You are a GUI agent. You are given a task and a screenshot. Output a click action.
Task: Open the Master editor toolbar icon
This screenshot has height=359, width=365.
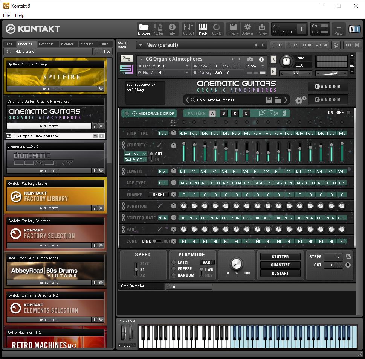pyautogui.click(x=158, y=29)
